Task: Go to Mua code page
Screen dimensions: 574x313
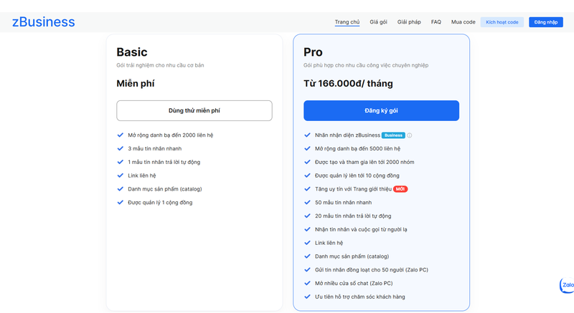Action: coord(463,22)
